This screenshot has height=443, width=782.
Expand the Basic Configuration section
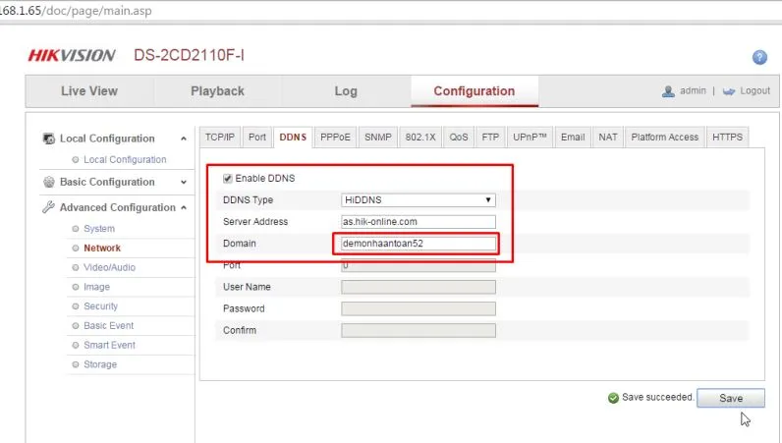pos(184,182)
